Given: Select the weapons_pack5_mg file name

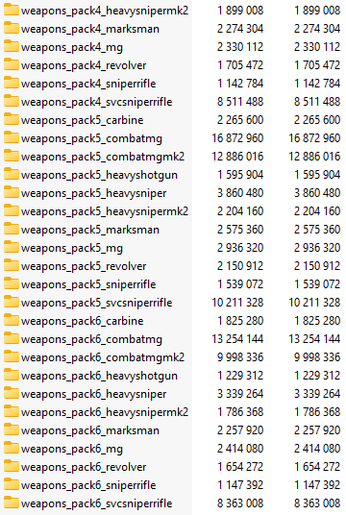Looking at the screenshot, I should coord(72,248).
